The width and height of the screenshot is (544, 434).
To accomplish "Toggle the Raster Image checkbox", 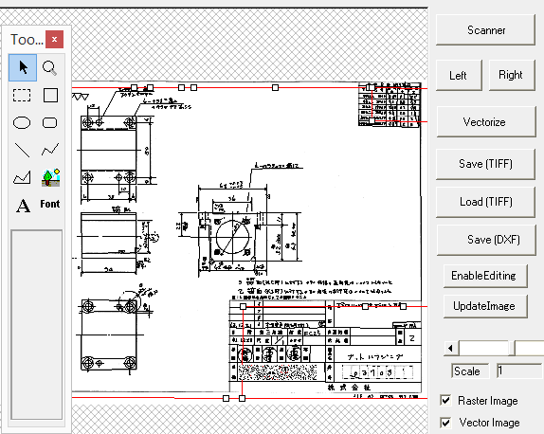I will 445,400.
